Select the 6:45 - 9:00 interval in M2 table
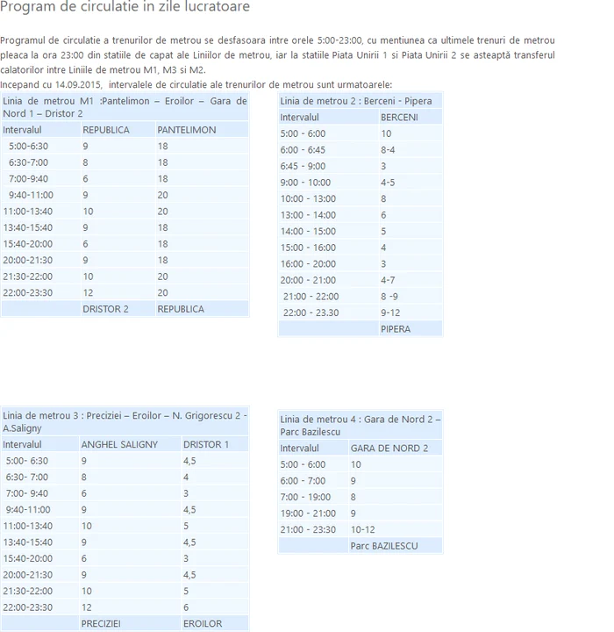The height and width of the screenshot is (632, 614). (303, 166)
